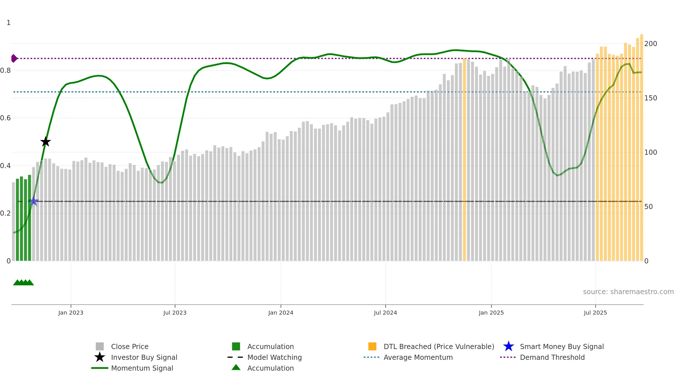Screen dimensions: 684x384
Task: Click the 0.2 value on left axis
Action: [5, 213]
